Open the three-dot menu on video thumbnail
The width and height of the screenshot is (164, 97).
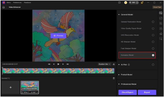click(37, 92)
